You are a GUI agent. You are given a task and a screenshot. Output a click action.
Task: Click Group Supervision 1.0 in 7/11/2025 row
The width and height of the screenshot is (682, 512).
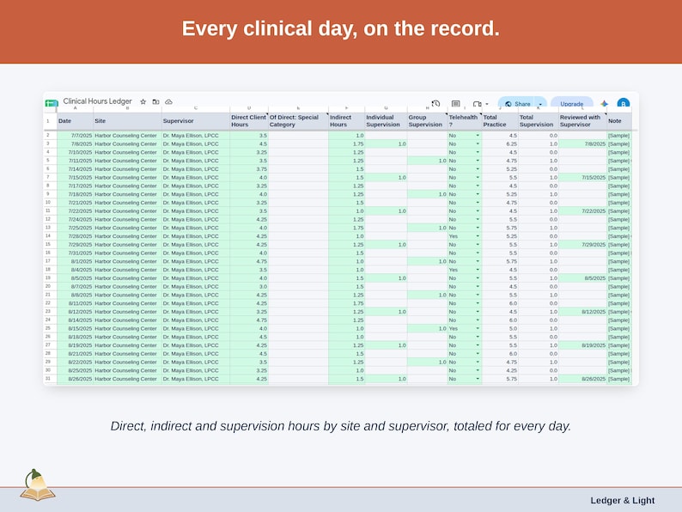click(x=427, y=161)
